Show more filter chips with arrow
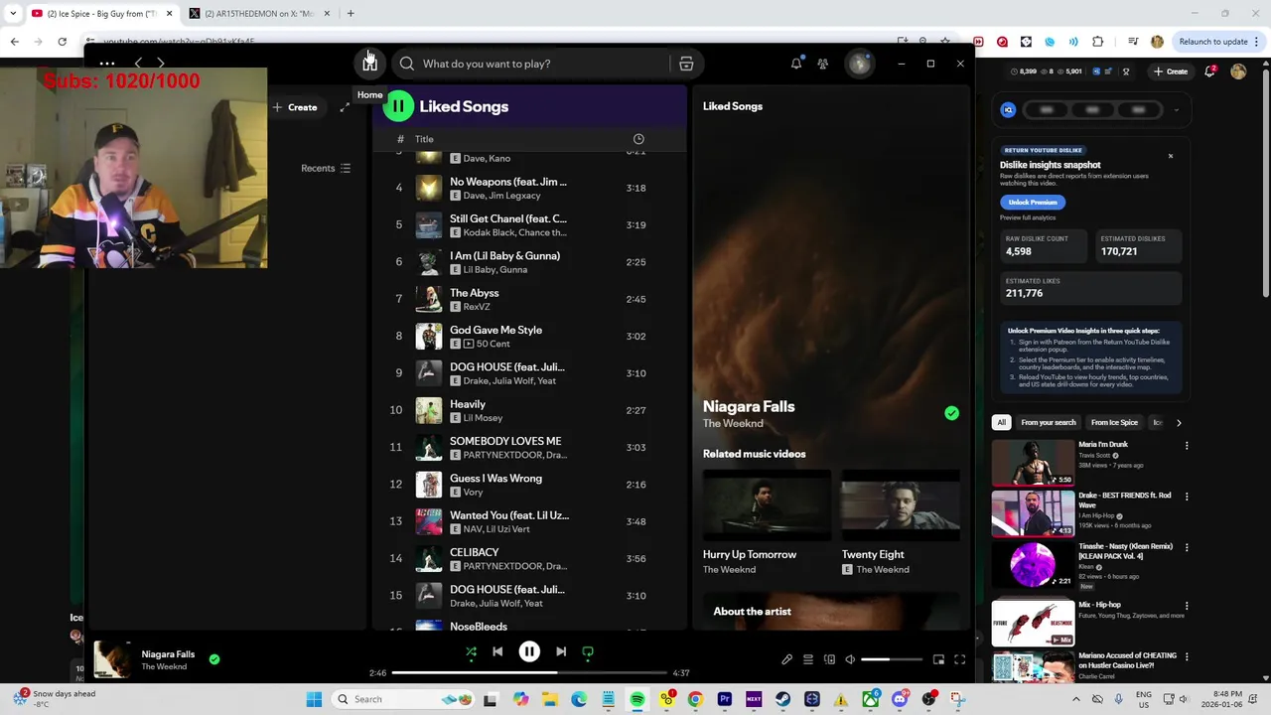This screenshot has height=715, width=1271. (1179, 422)
